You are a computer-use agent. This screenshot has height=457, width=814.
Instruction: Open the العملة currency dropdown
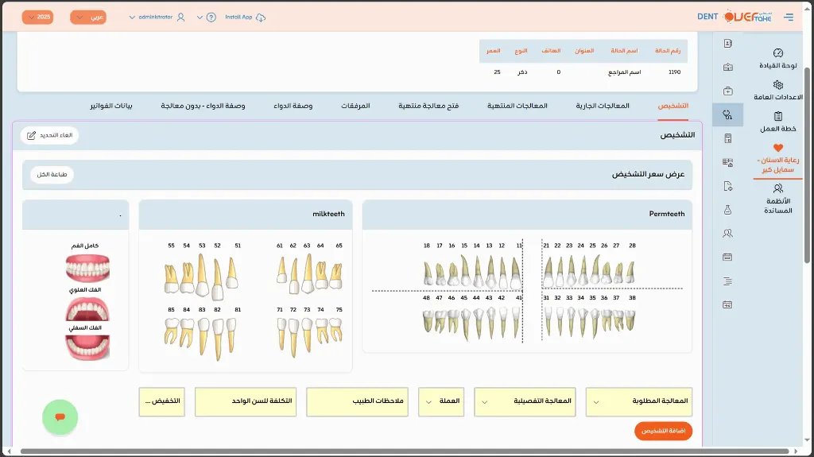pyautogui.click(x=441, y=402)
